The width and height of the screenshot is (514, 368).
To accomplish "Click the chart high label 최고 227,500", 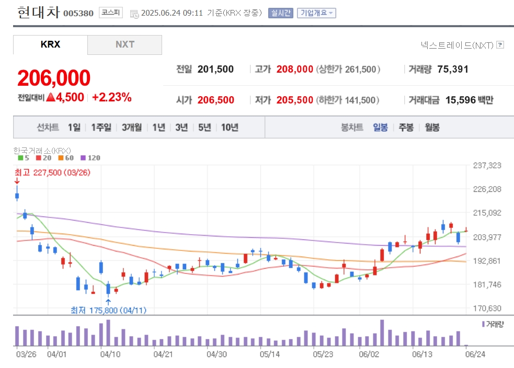I will (52, 172).
